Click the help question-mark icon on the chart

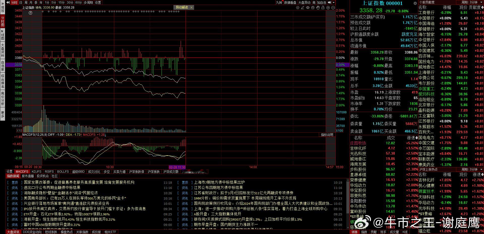[31, 13]
